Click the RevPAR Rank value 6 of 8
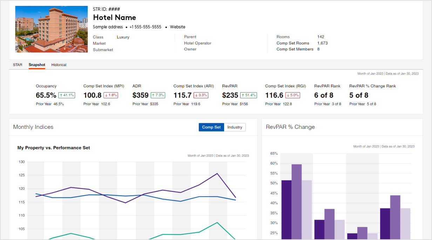 (x=324, y=95)
